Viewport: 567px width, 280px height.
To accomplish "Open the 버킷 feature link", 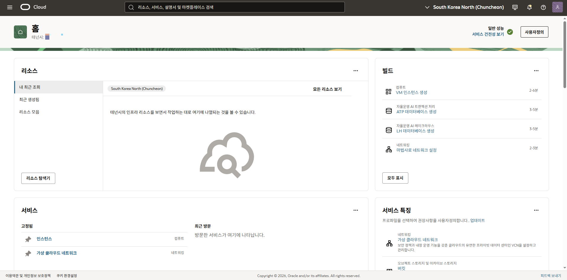I will [401, 268].
